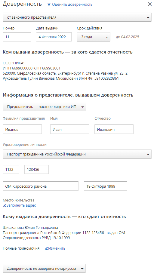Click the Имя field containing Иван
The width and height of the screenshot is (154, 277).
69,129
